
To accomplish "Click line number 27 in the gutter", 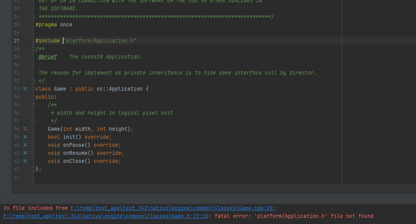I will 16,41.
